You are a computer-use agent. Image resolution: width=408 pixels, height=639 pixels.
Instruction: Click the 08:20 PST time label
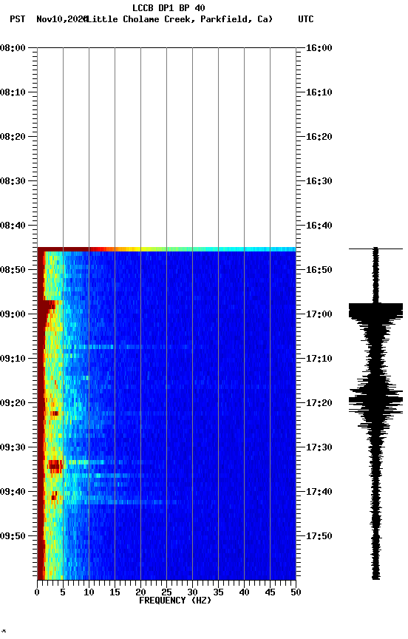[13, 137]
